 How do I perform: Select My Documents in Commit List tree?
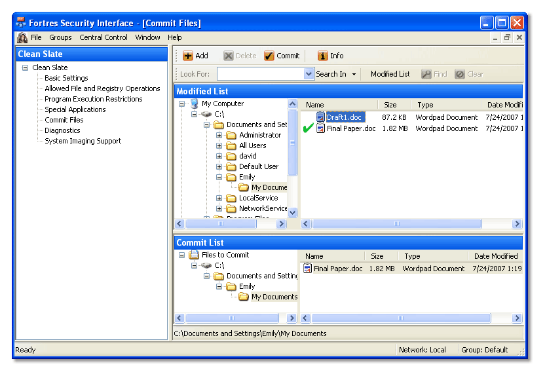tap(274, 297)
